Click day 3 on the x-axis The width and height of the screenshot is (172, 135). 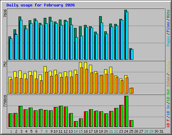point(21,131)
